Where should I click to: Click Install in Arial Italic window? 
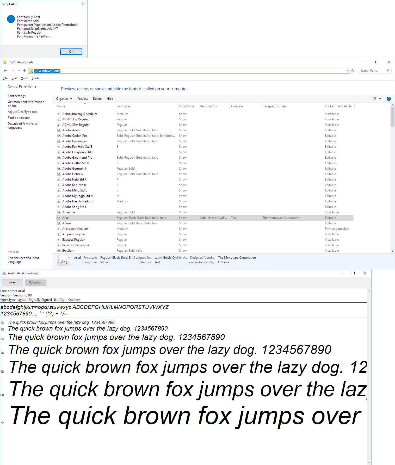tap(36, 283)
